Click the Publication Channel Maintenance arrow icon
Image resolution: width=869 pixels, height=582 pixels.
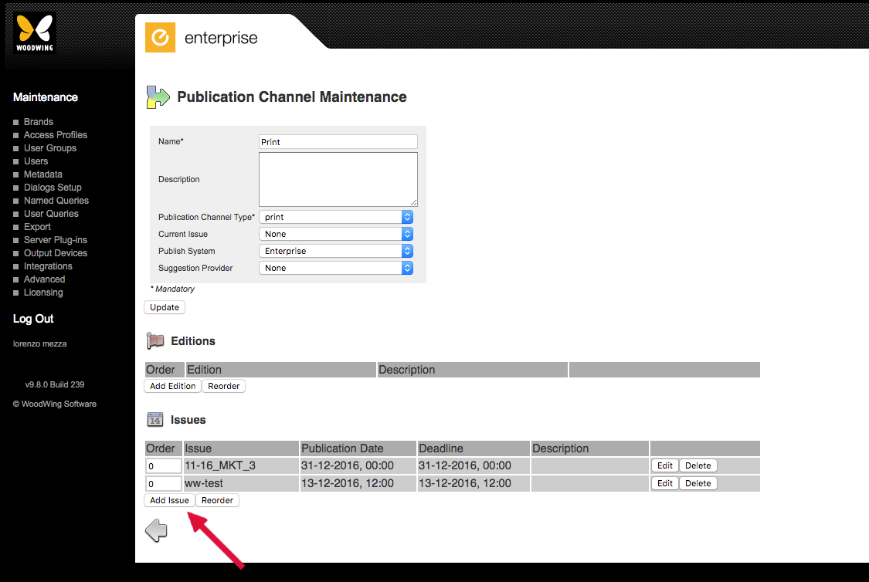[158, 97]
